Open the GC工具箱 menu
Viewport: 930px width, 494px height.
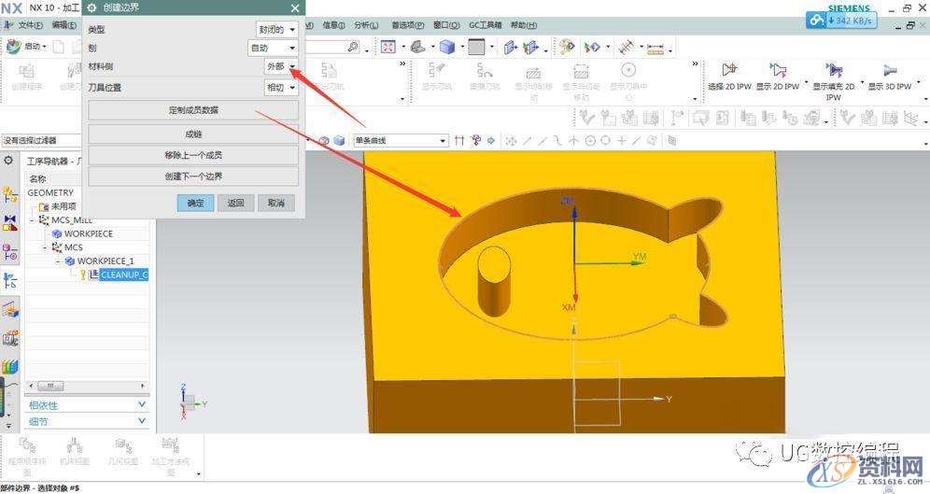(484, 25)
